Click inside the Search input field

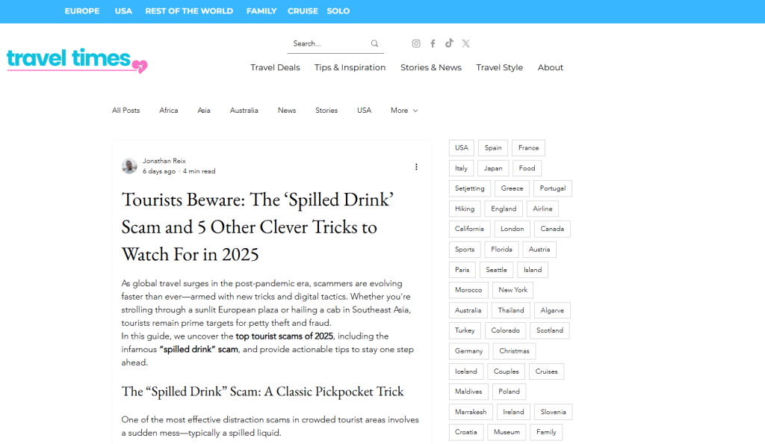tap(327, 43)
